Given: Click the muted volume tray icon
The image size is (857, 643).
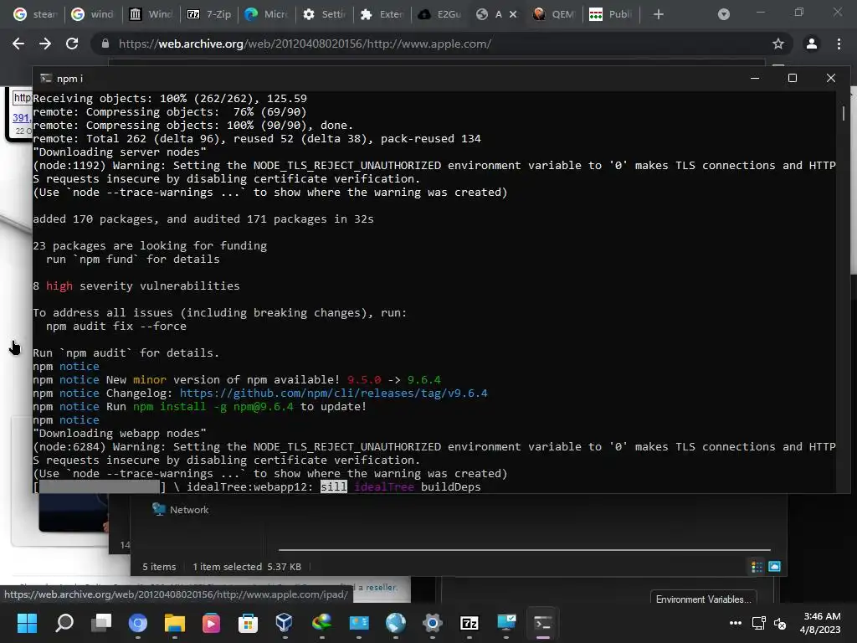Looking at the screenshot, I should pyautogui.click(x=780, y=623).
